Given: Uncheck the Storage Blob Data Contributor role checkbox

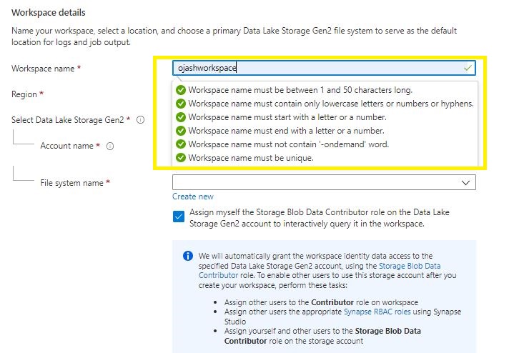Looking at the screenshot, I should click(x=179, y=217).
